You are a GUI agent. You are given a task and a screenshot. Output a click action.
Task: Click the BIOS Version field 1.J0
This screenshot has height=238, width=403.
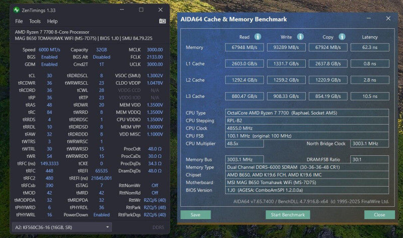tap(307, 190)
